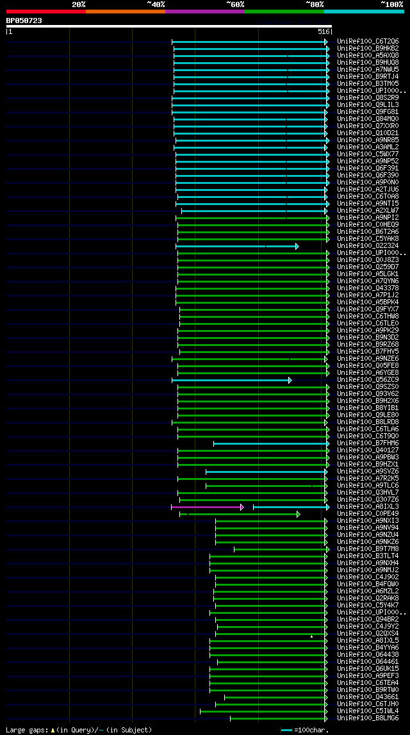Select the UniRef100_Q2QXS4 label

(368, 634)
